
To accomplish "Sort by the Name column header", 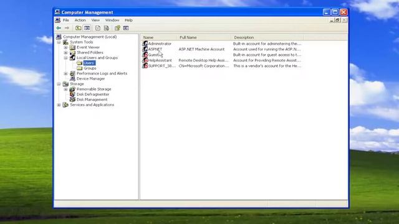I will (x=158, y=37).
